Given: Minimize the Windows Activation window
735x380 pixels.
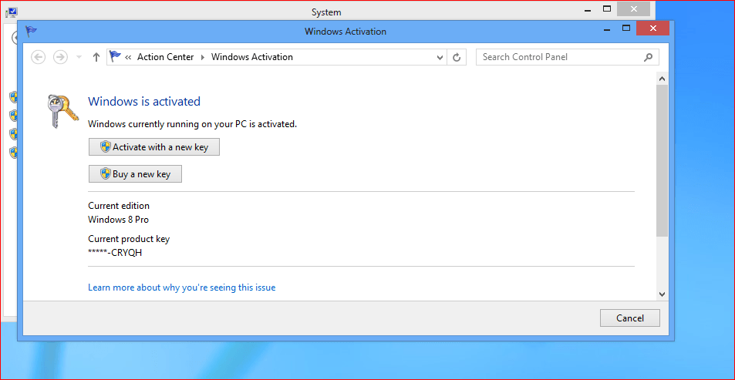Looking at the screenshot, I should [607, 29].
